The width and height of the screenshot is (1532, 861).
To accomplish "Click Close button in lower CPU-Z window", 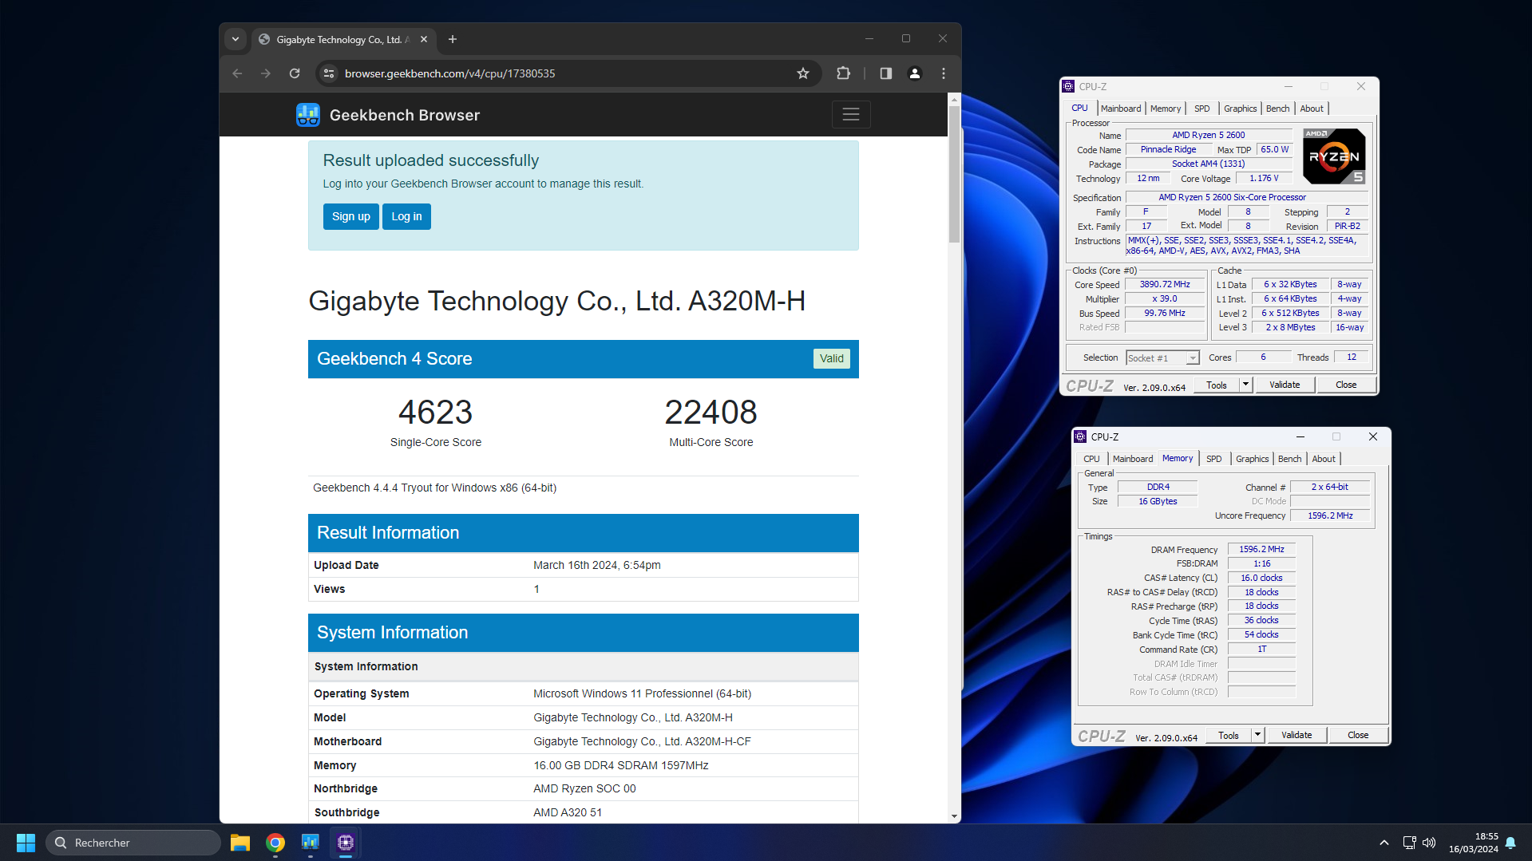I will (x=1358, y=736).
